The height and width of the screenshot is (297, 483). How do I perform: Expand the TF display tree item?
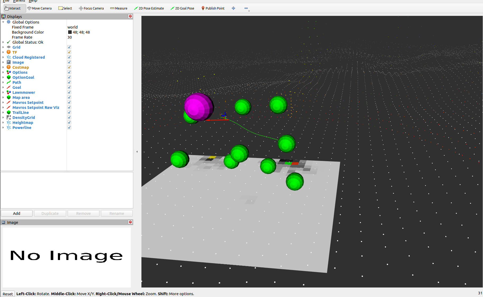point(3,52)
